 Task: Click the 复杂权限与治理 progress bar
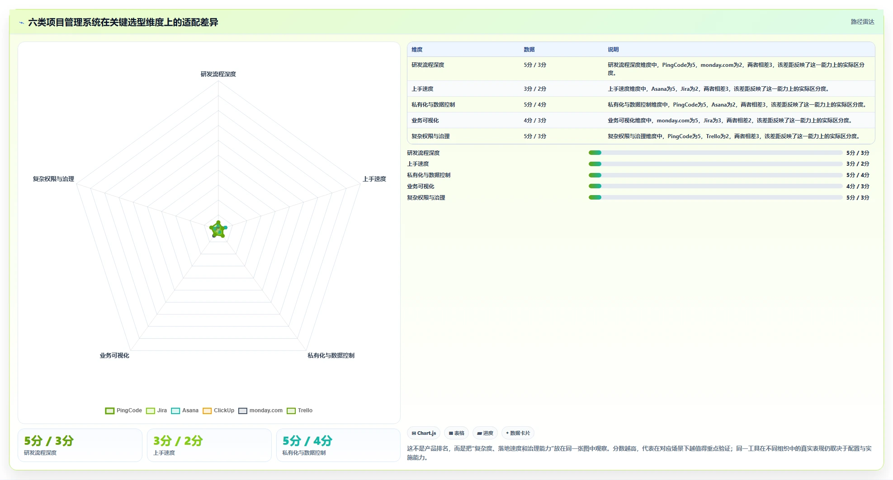[x=715, y=197]
